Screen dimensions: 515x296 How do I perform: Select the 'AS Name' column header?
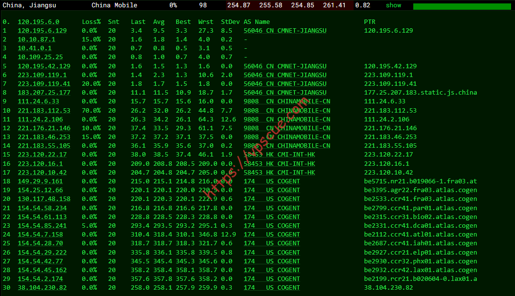click(257, 21)
